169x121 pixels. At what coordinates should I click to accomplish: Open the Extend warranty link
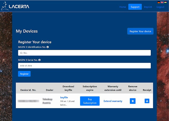tap(113, 101)
